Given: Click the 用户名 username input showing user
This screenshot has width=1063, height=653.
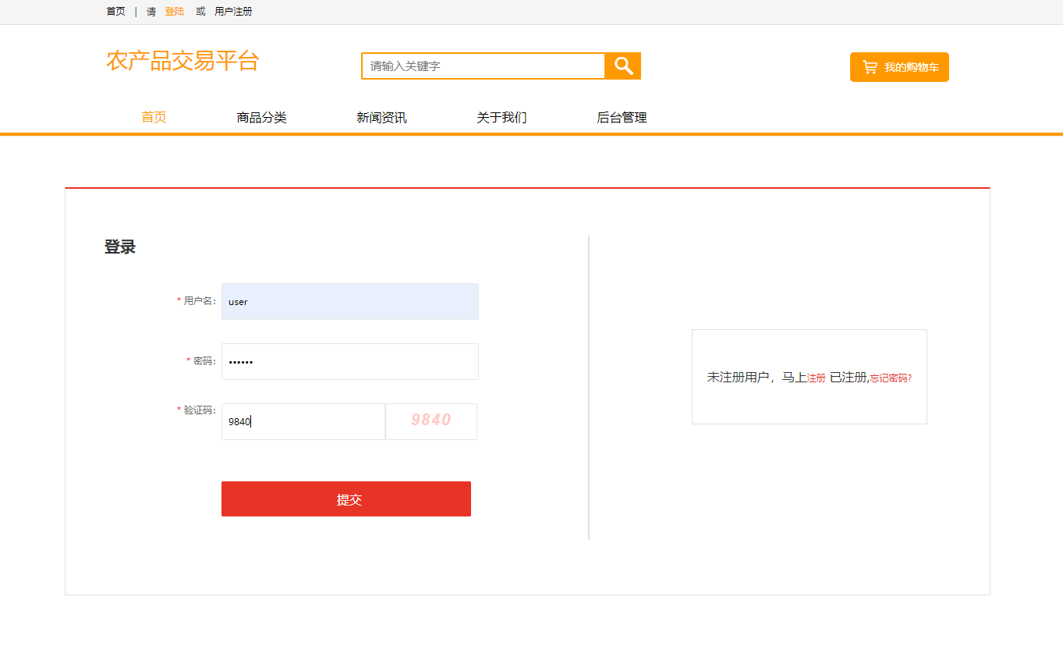Looking at the screenshot, I should pyautogui.click(x=349, y=301).
